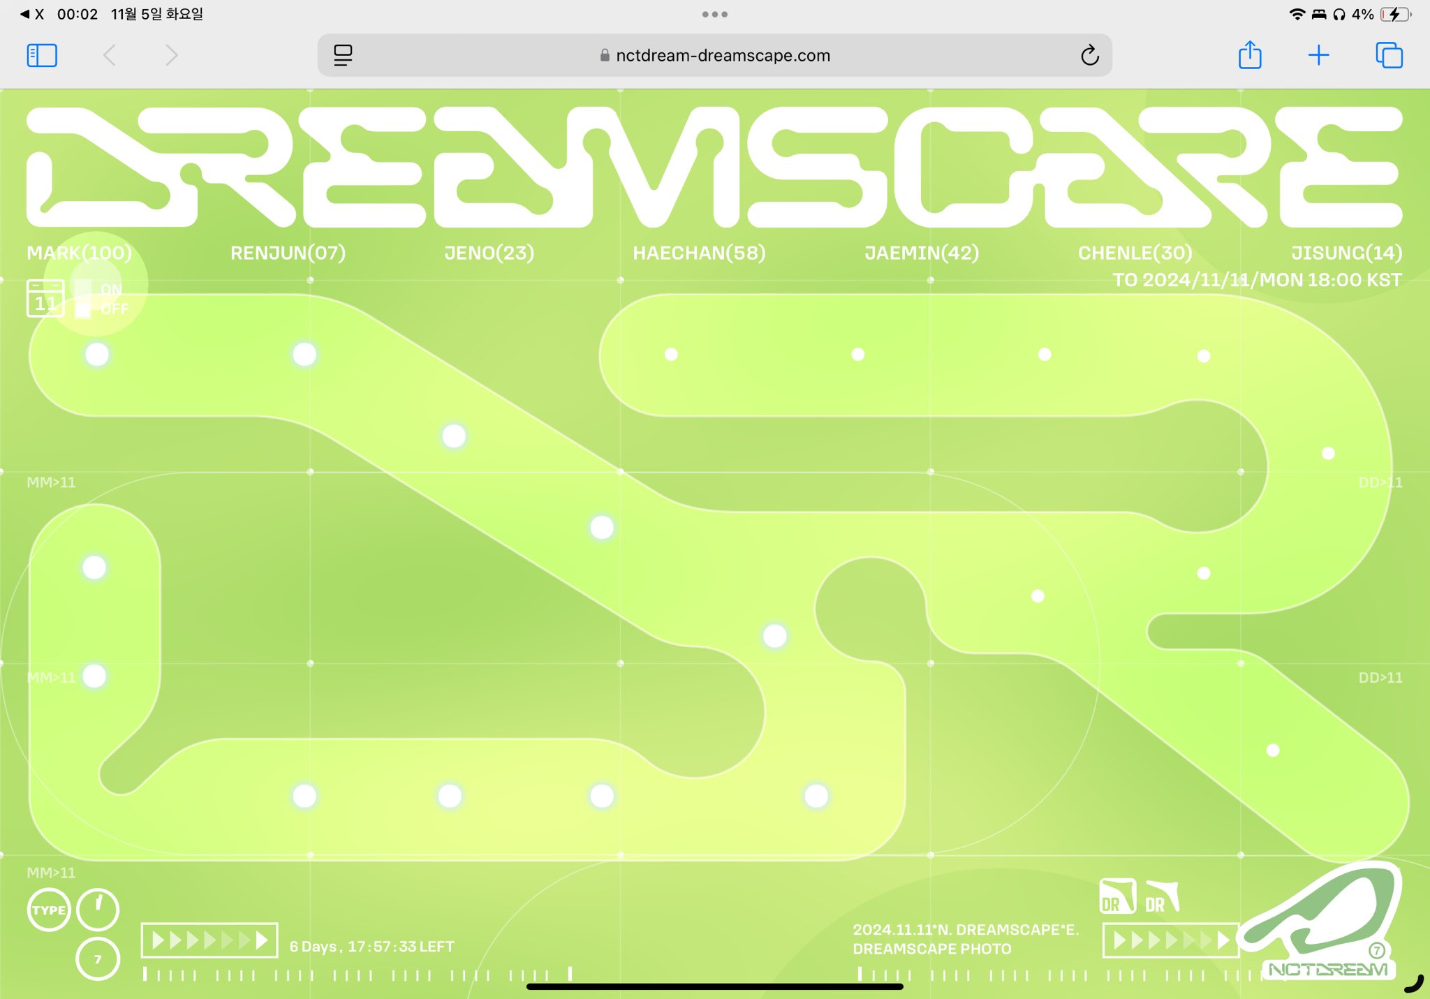Select CHENLE(30) member
The width and height of the screenshot is (1430, 999).
[x=1135, y=253]
